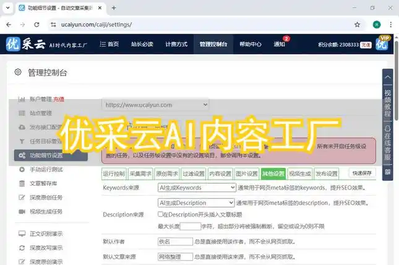Click the 最大长度 input field
Viewport: 399px width, 265px height.
pos(191,226)
